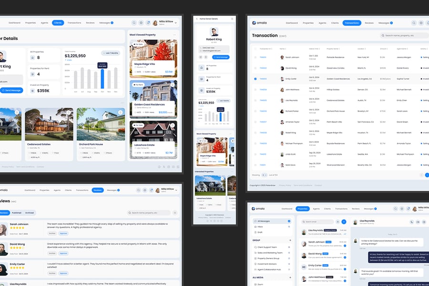Start a video call in the chat header
The width and height of the screenshot is (429, 286).
418,222
